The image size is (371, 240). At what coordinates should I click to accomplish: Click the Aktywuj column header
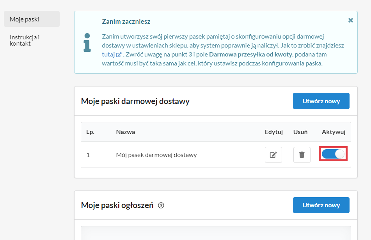point(334,132)
